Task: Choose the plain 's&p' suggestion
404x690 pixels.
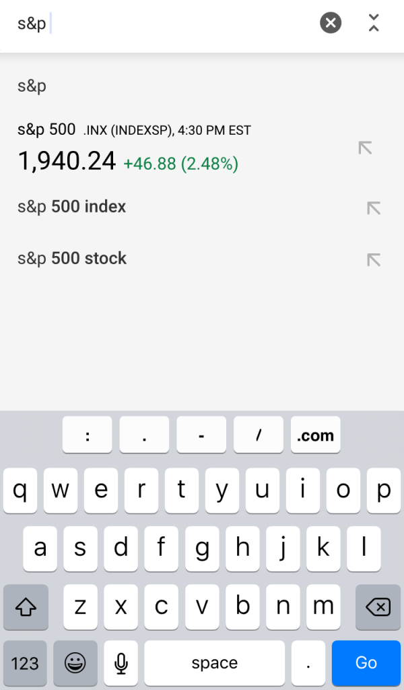Action: pos(32,86)
